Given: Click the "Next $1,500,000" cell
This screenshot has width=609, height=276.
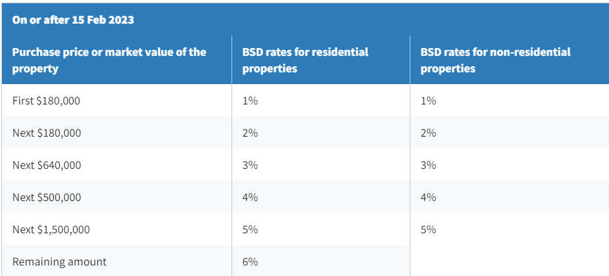Looking at the screenshot, I should point(51,229).
